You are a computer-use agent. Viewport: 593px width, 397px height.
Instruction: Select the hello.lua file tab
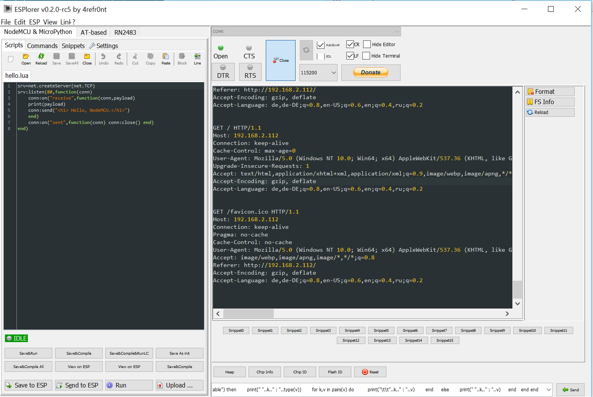pos(17,76)
